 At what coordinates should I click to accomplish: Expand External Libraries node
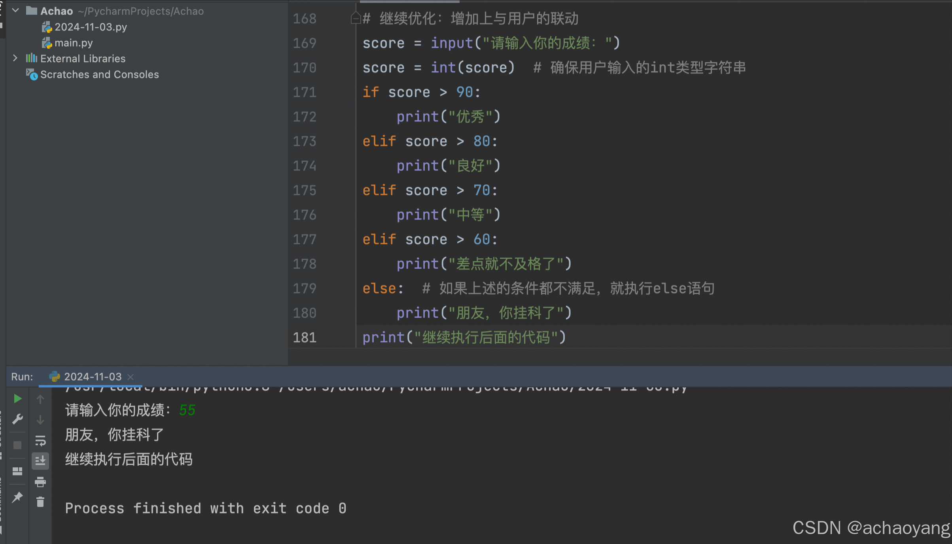tap(15, 58)
